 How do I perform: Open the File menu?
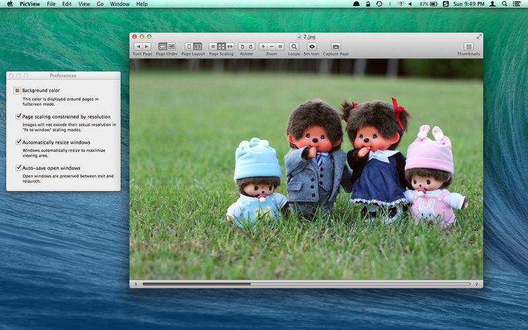point(51,4)
